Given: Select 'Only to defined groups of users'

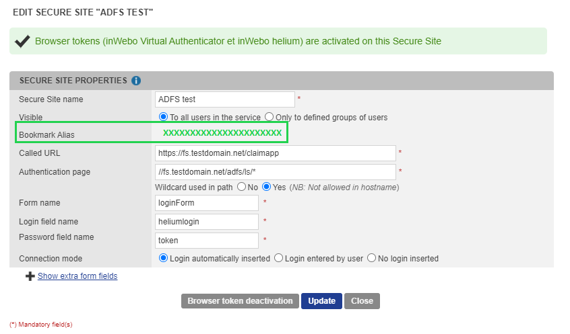Looking at the screenshot, I should tap(270, 117).
